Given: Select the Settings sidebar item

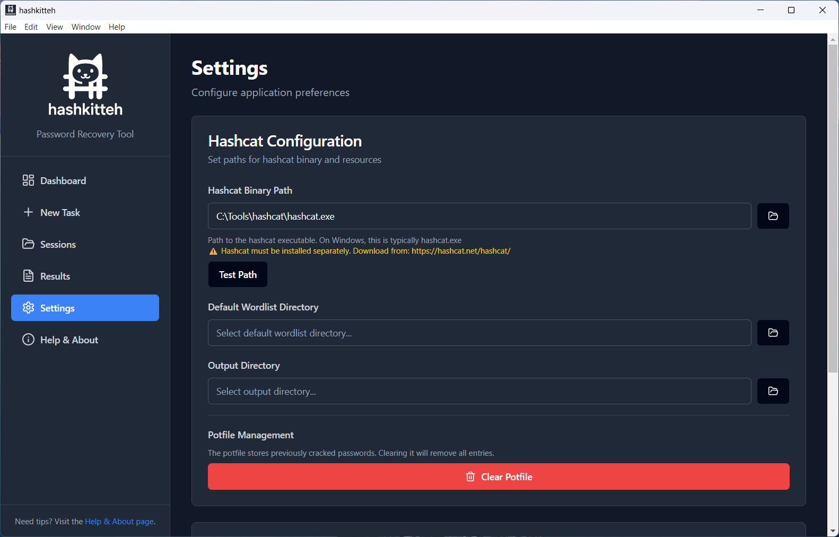Looking at the screenshot, I should (x=85, y=308).
